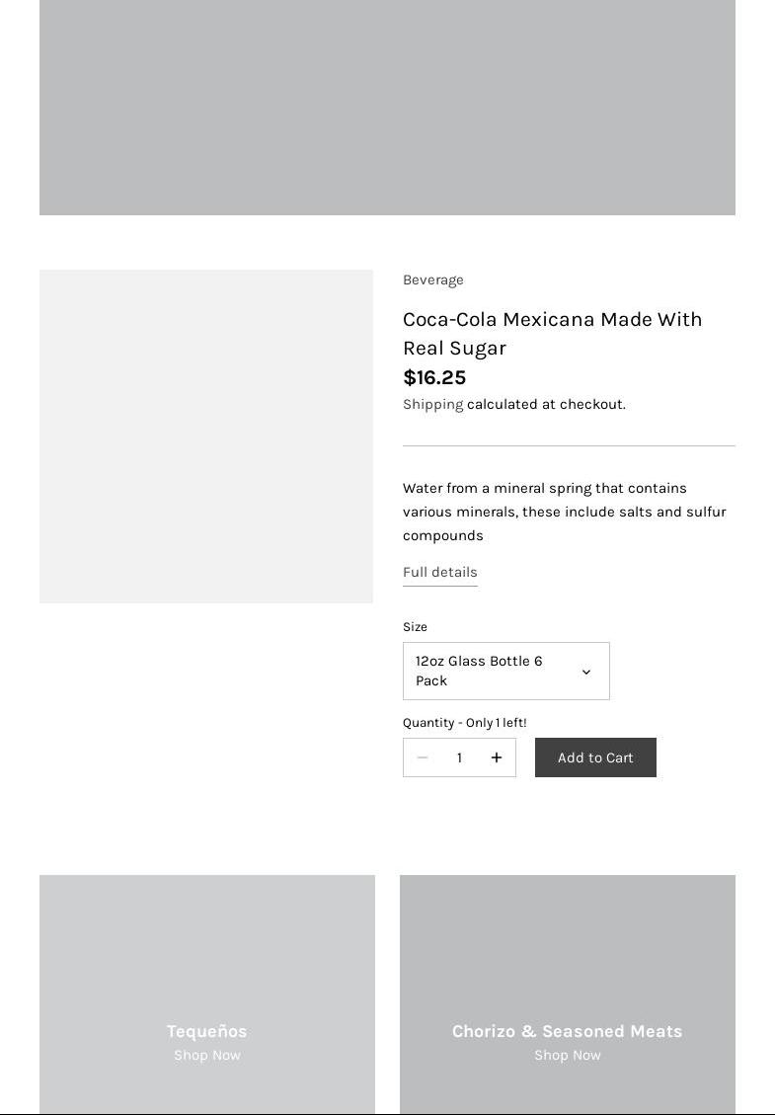Image resolution: width=775 pixels, height=1115 pixels.
Task: Click the Beverage category label
Action: point(432,279)
